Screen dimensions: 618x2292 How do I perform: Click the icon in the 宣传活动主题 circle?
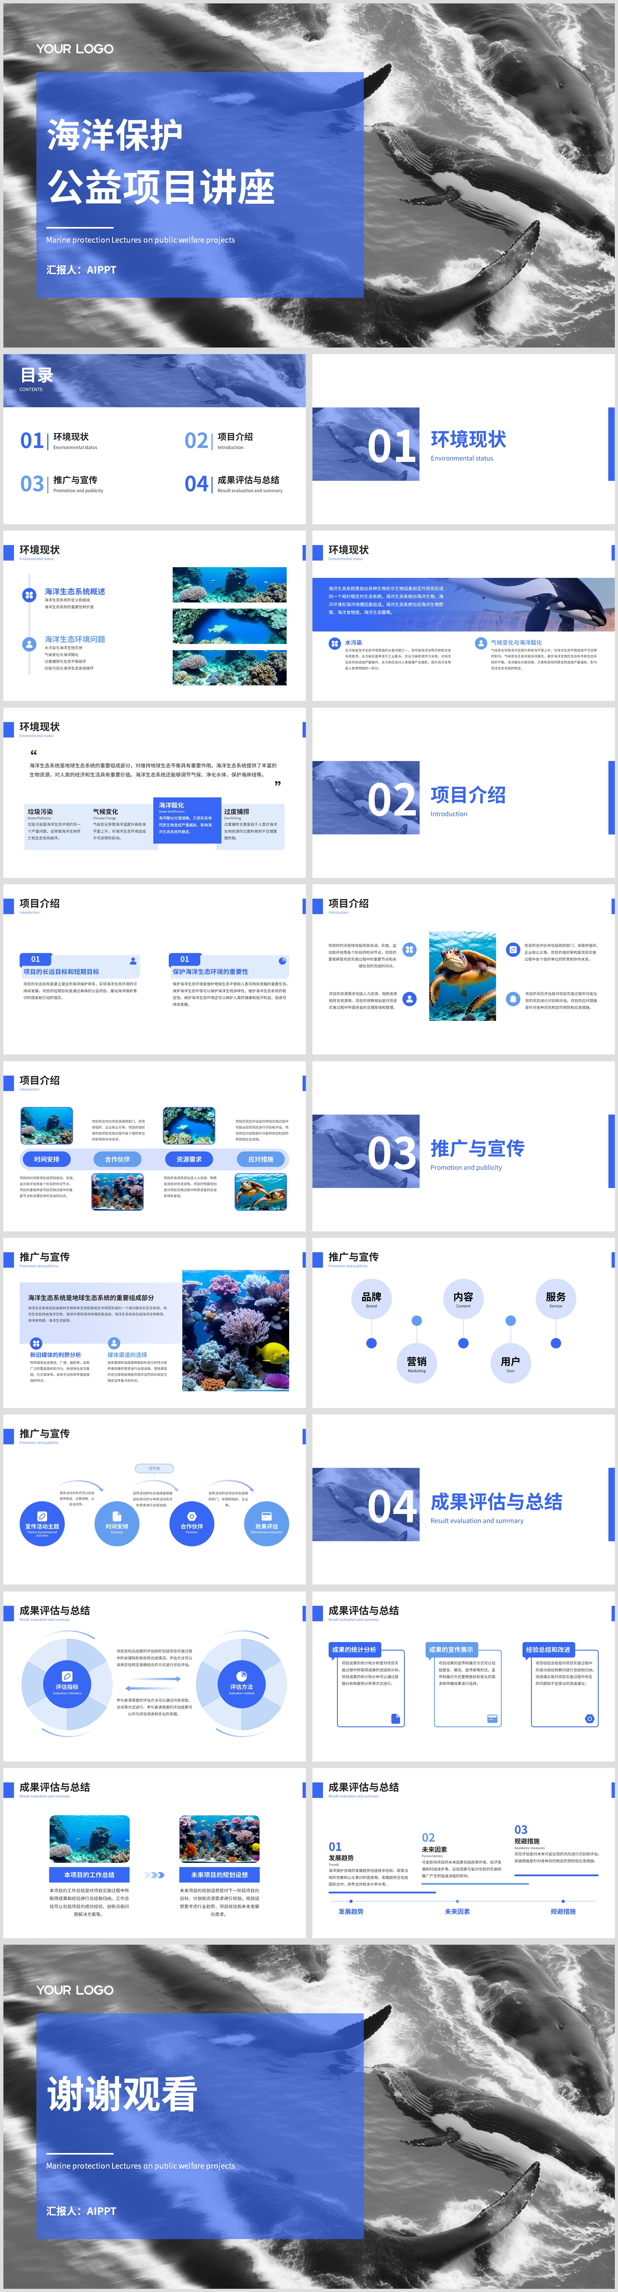pos(42,1516)
